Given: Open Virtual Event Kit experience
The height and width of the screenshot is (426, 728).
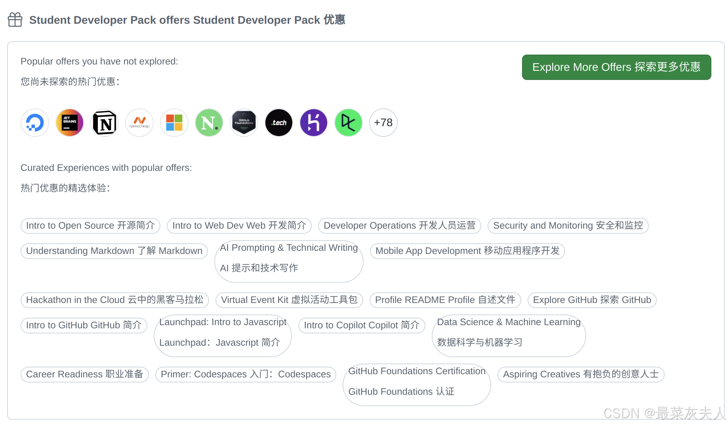Looking at the screenshot, I should [x=289, y=300].
